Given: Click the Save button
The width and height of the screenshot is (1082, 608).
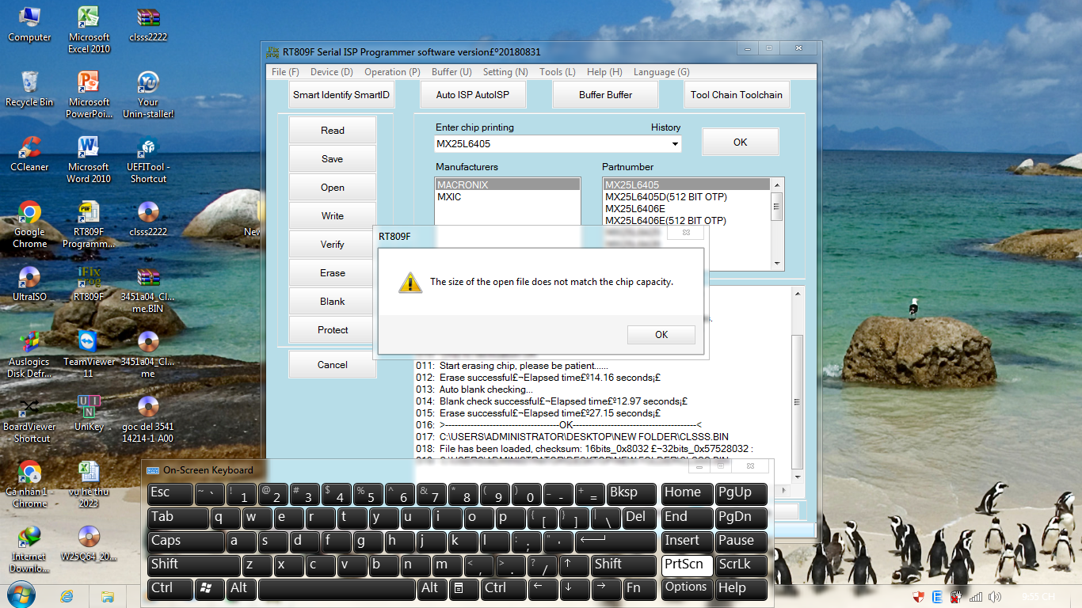Looking at the screenshot, I should pyautogui.click(x=333, y=159).
